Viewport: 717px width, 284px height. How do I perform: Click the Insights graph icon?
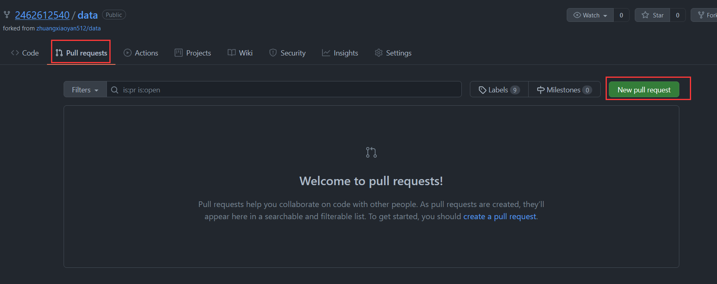pos(326,53)
